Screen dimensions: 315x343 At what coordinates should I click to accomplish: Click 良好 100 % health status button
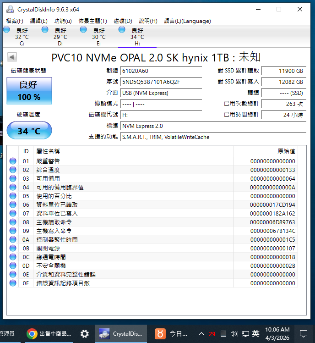29,91
